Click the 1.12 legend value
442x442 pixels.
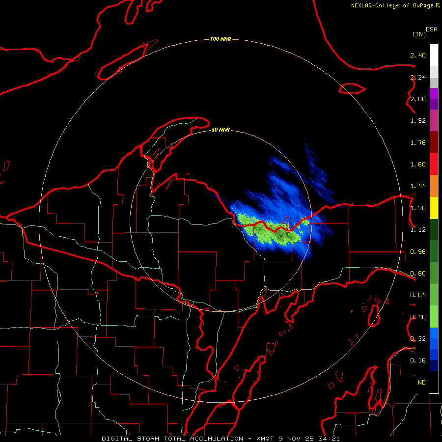point(418,230)
